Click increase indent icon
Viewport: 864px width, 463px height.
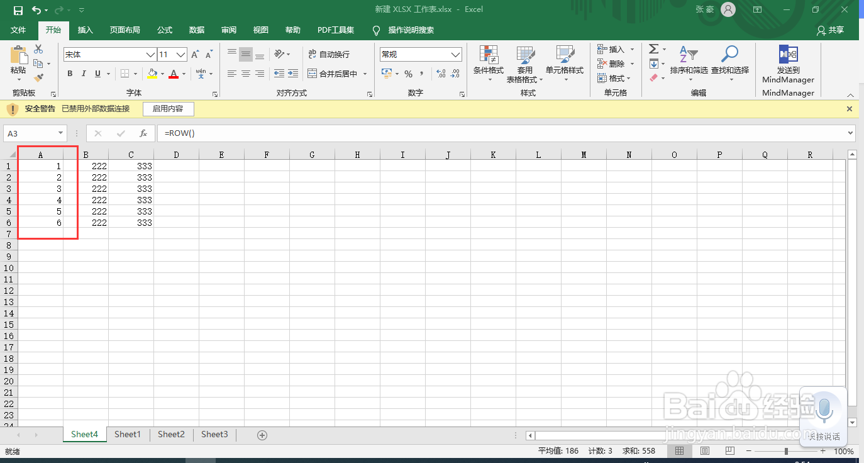[x=293, y=74]
